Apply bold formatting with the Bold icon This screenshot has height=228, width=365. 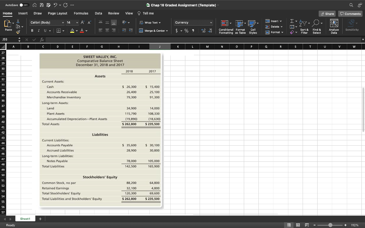32,30
